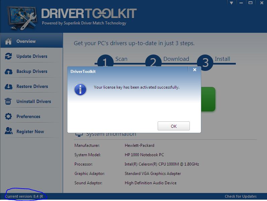Click the Current version 8.4 status text
Viewport: 267px width, 201px height.
click(x=24, y=196)
